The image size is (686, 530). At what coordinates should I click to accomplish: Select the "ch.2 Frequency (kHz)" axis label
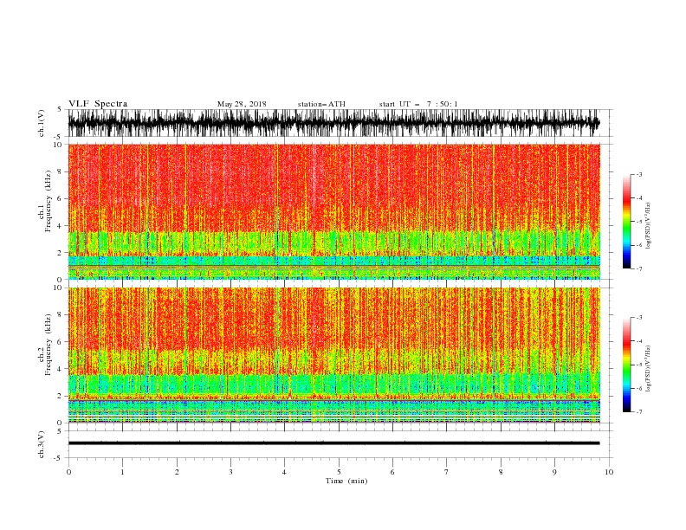point(45,345)
